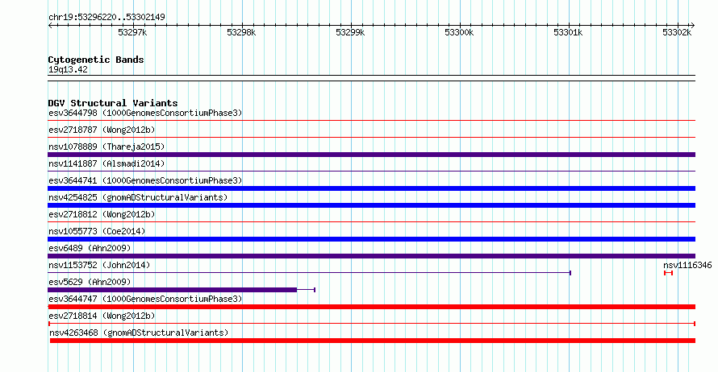Click the 53298k ruler label

click(x=241, y=32)
